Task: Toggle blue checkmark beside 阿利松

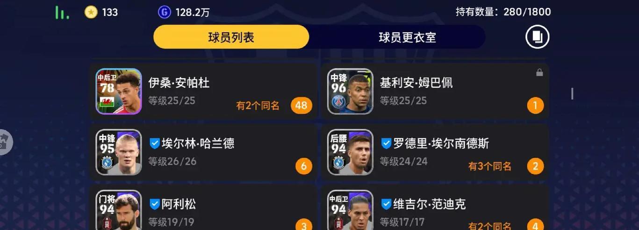Action: tap(154, 204)
